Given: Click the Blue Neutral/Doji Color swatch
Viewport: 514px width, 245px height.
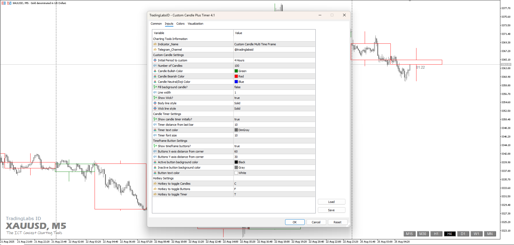Looking at the screenshot, I should 236,82.
